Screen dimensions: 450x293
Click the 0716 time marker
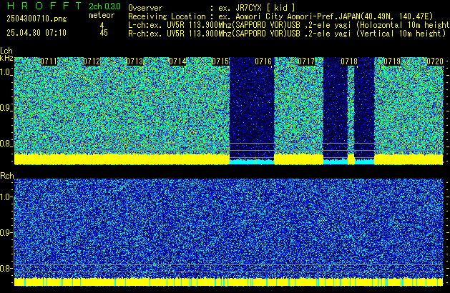pos(263,61)
